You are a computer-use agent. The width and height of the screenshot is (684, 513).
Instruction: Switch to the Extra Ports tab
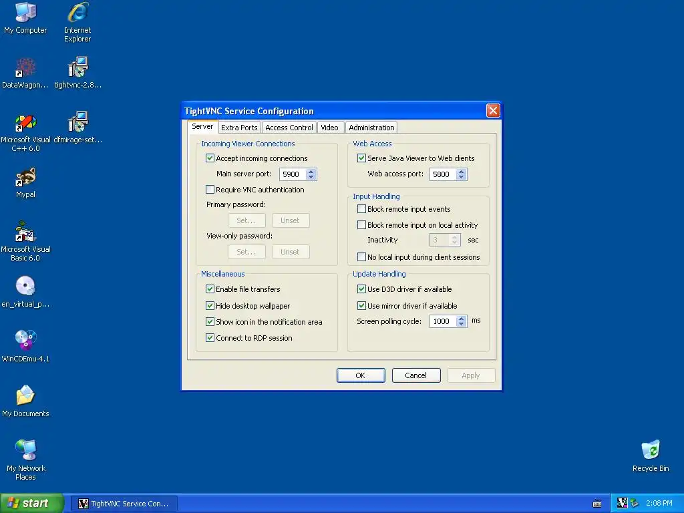pyautogui.click(x=239, y=128)
